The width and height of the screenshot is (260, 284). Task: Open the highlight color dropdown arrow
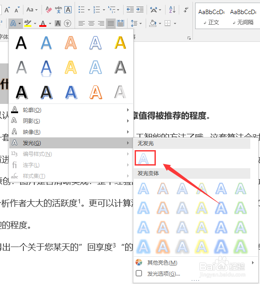[x=35, y=23]
